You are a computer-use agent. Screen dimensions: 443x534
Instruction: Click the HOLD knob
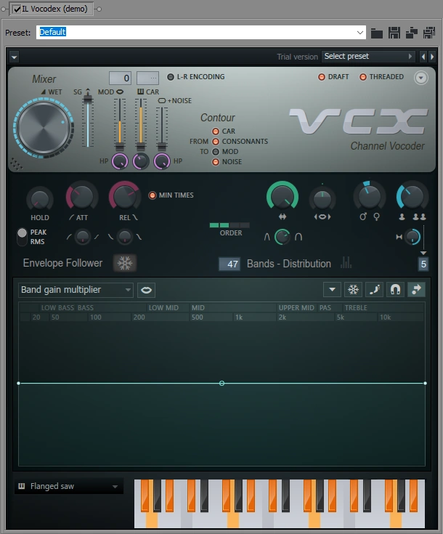tap(40, 199)
